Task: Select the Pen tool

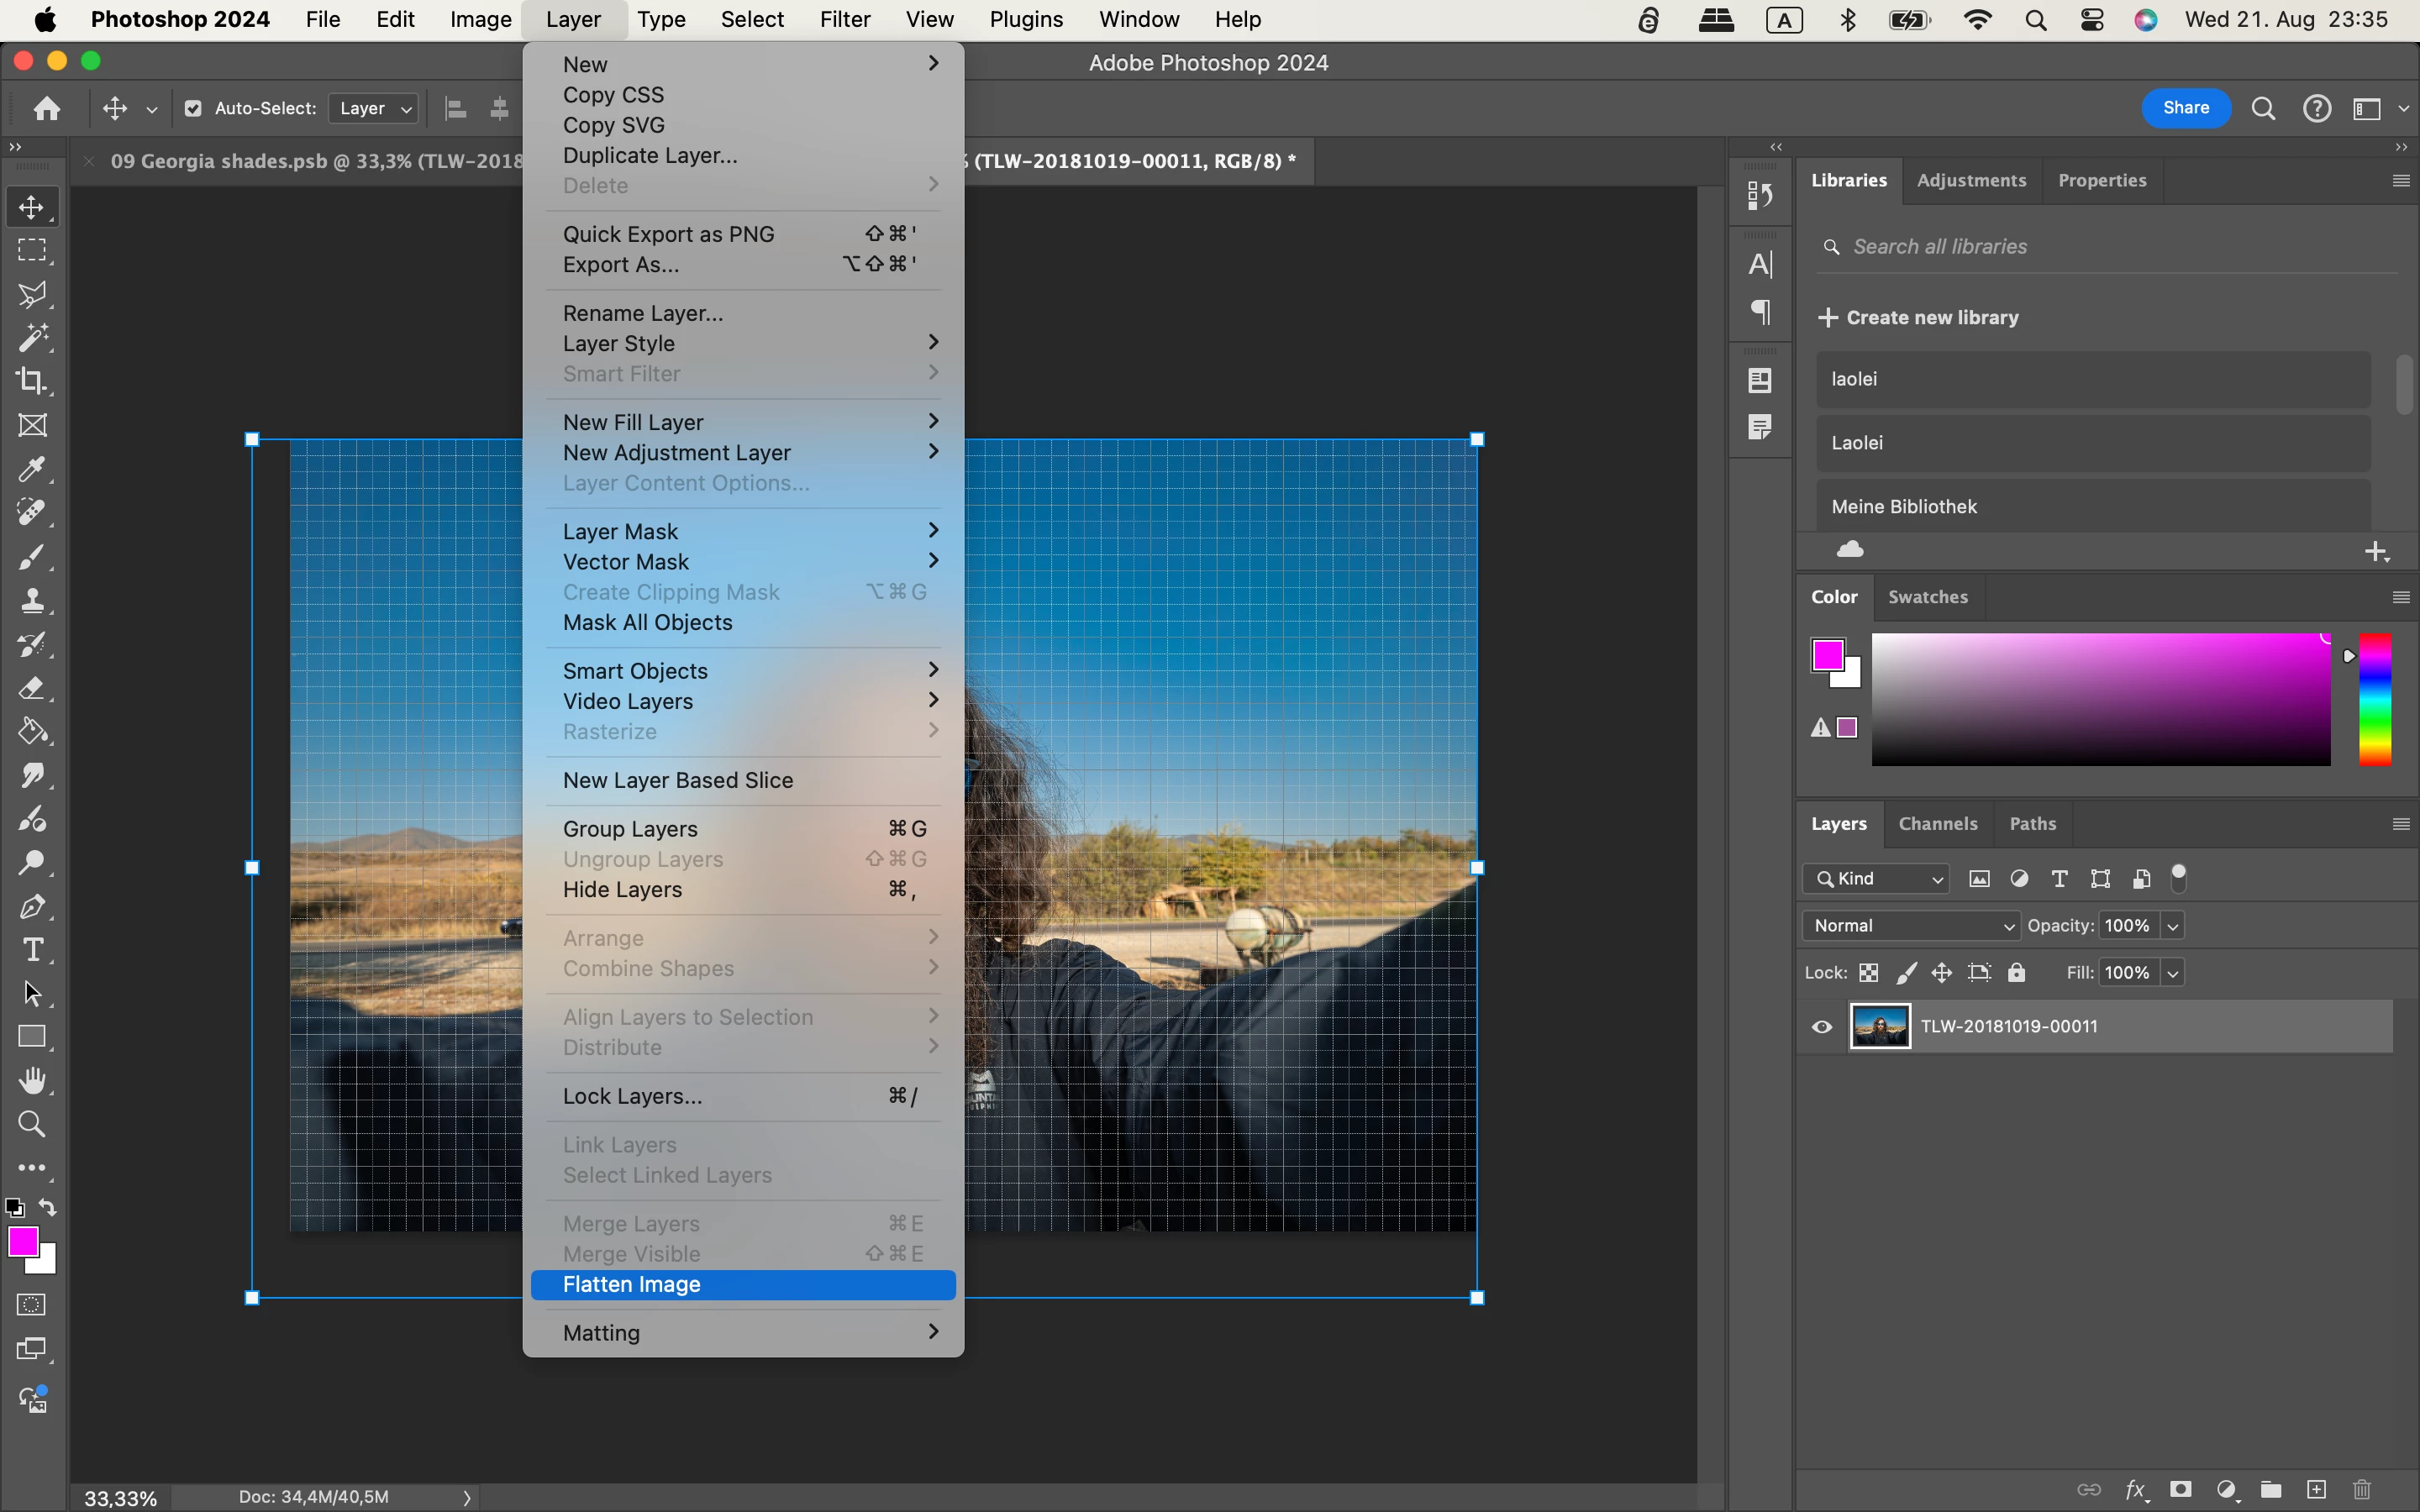Action: (32, 906)
